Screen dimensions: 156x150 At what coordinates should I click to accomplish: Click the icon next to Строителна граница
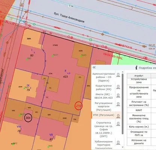point(118,124)
